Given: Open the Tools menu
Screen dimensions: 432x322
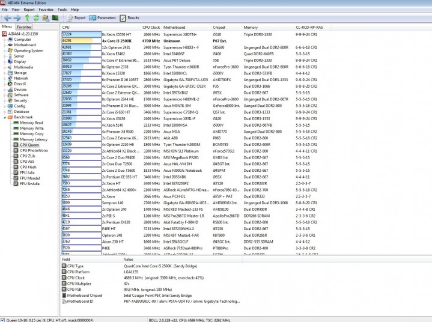Looking at the screenshot, I should (62, 10).
